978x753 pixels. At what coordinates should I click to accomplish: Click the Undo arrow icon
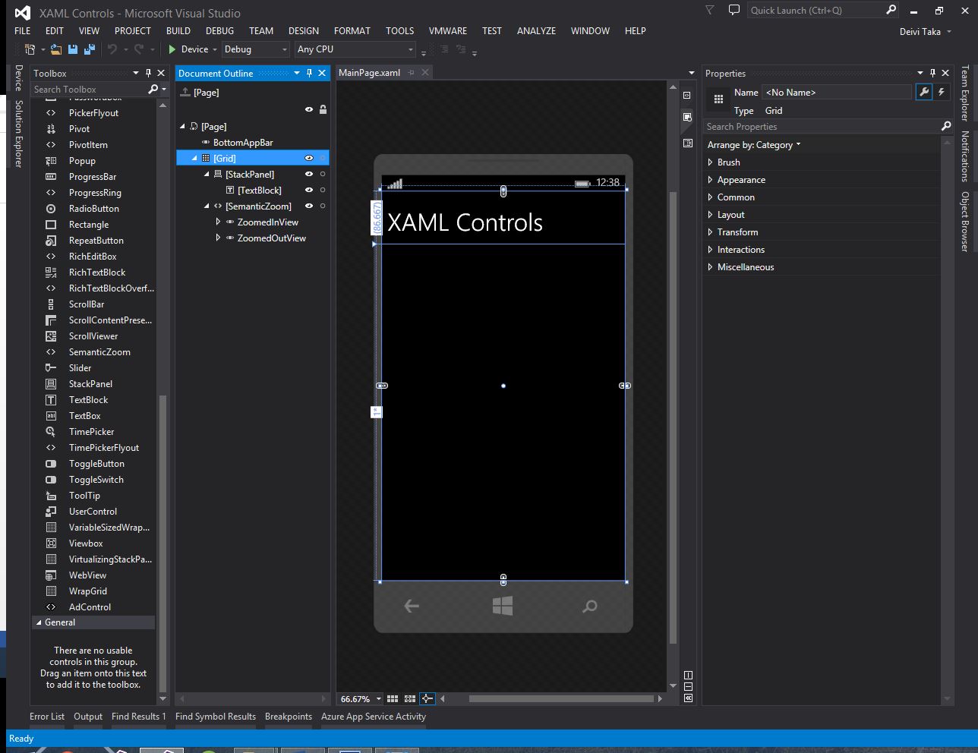pyautogui.click(x=112, y=49)
